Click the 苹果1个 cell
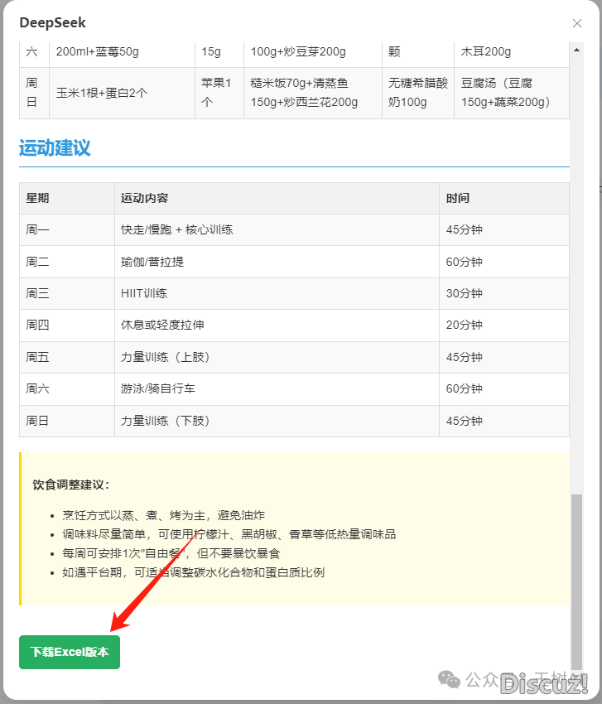 click(x=219, y=93)
